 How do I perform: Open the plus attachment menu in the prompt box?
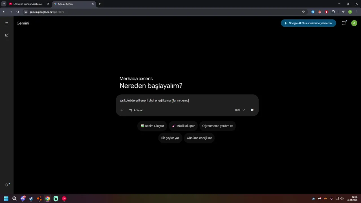pos(122,110)
